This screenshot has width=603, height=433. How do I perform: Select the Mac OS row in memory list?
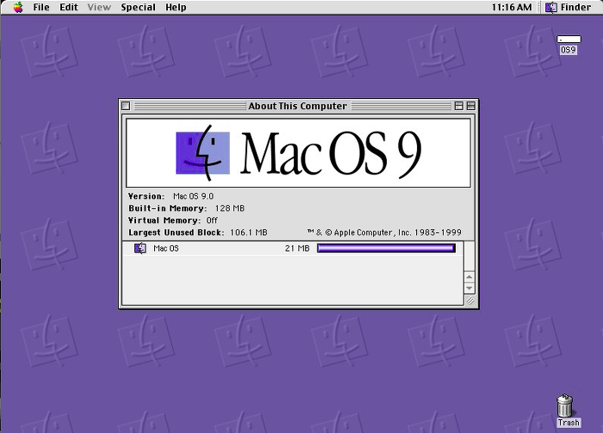[293, 248]
